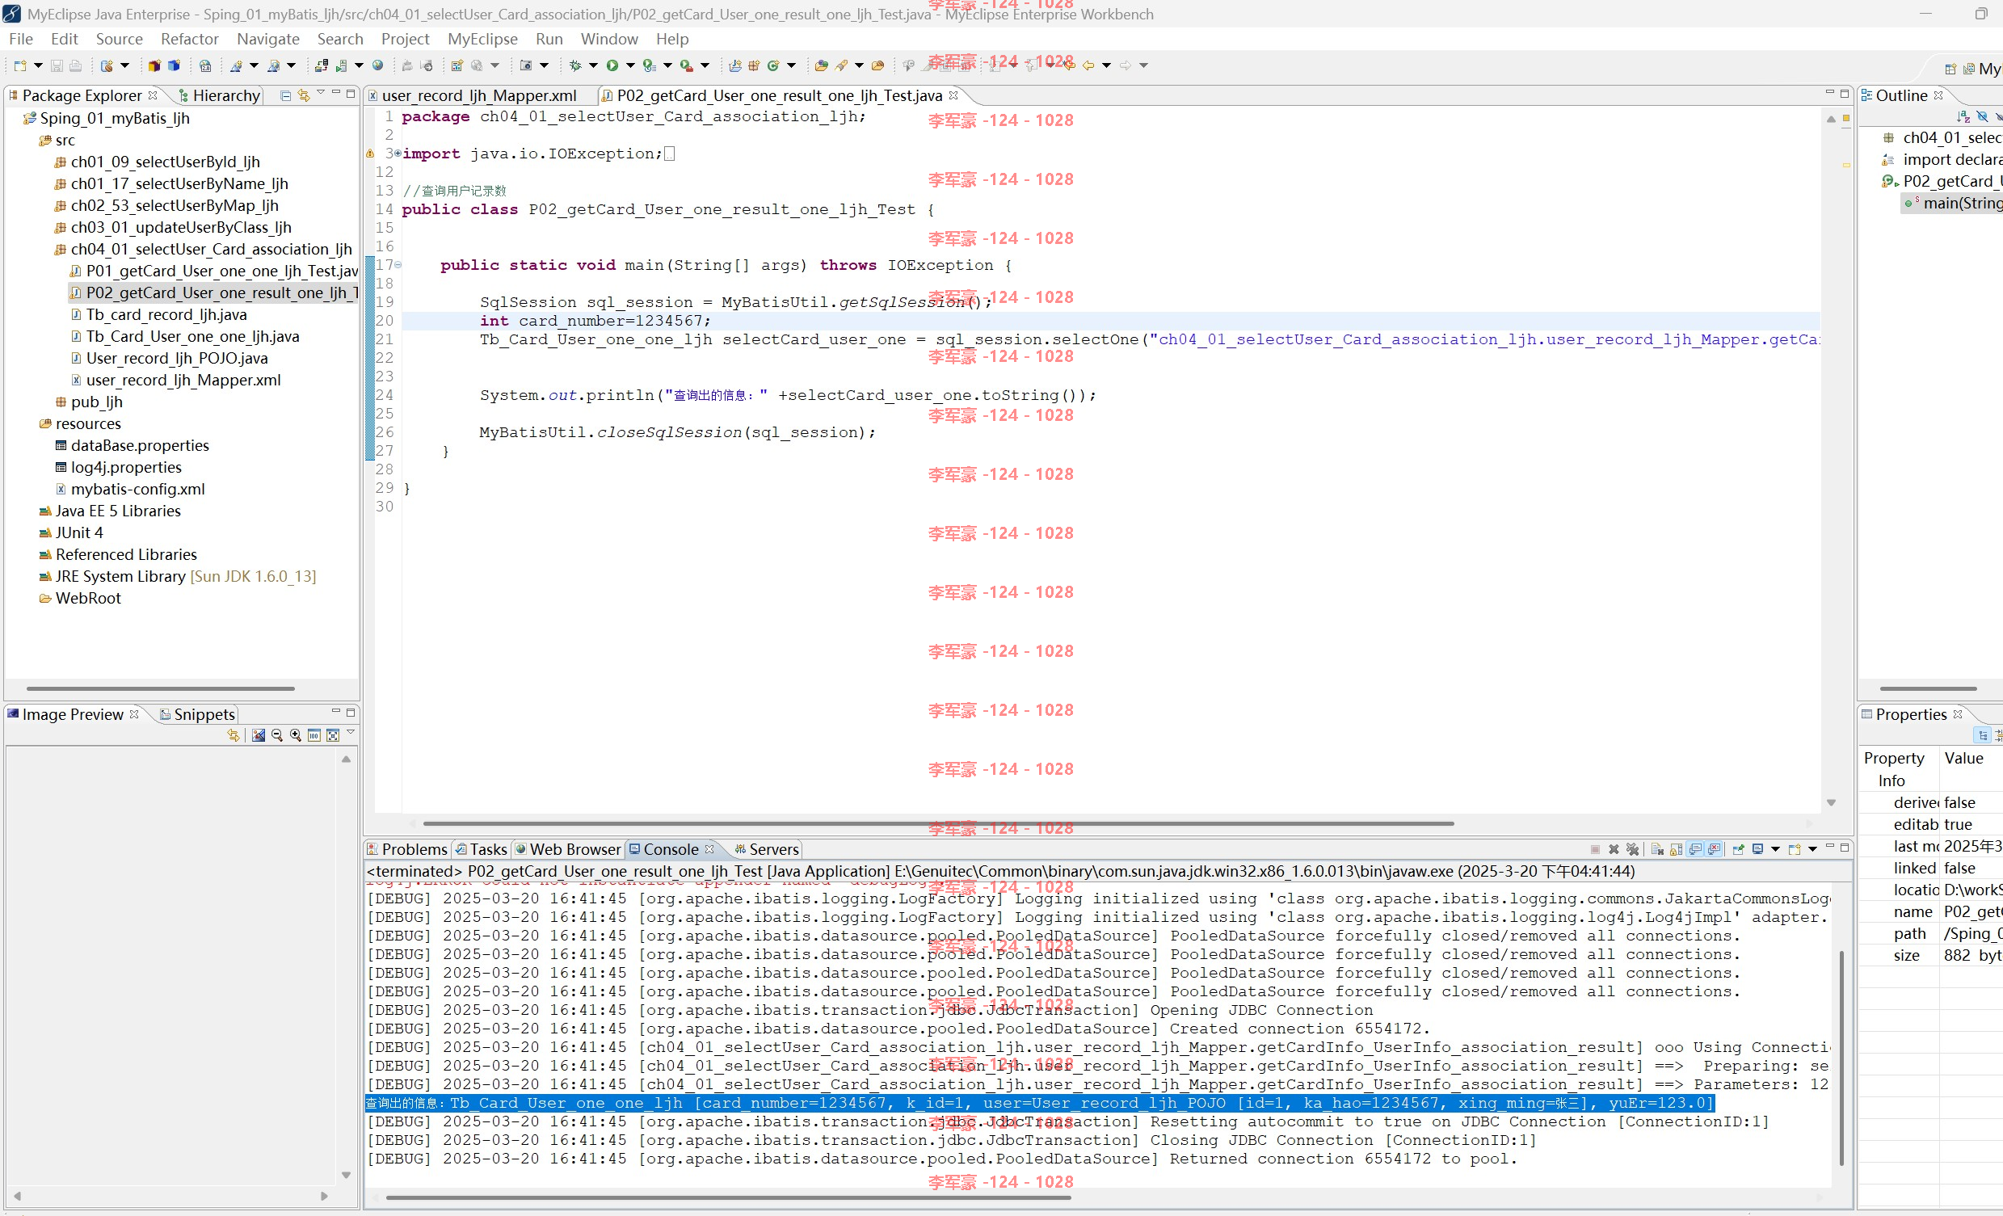Screen dimensions: 2003x1216
Task: Select mybatis-config.xml in Package Explorer
Action: pos(137,490)
